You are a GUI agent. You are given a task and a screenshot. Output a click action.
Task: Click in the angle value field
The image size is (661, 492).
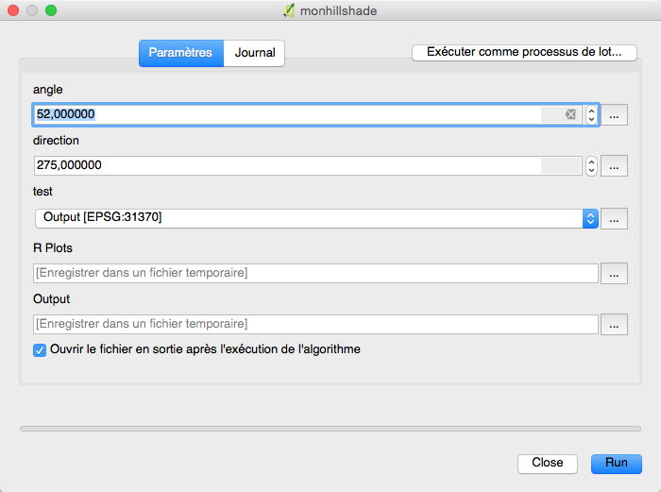pos(283,114)
